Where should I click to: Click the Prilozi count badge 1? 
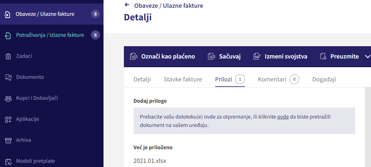(240, 79)
